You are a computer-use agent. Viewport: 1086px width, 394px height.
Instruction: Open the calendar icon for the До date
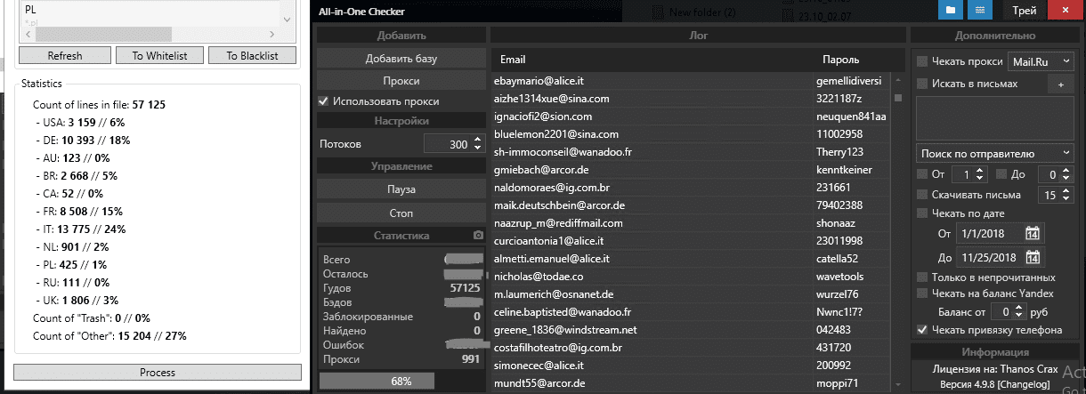pyautogui.click(x=1032, y=258)
